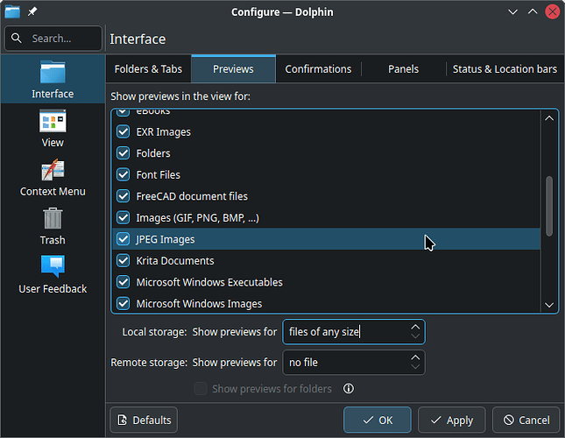Select the 'Images (GIF, PNG, BMP, ...)' row text
The width and height of the screenshot is (565, 438).
(197, 217)
